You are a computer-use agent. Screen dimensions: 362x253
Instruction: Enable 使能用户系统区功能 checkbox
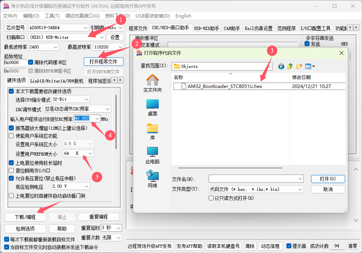coord(11,136)
